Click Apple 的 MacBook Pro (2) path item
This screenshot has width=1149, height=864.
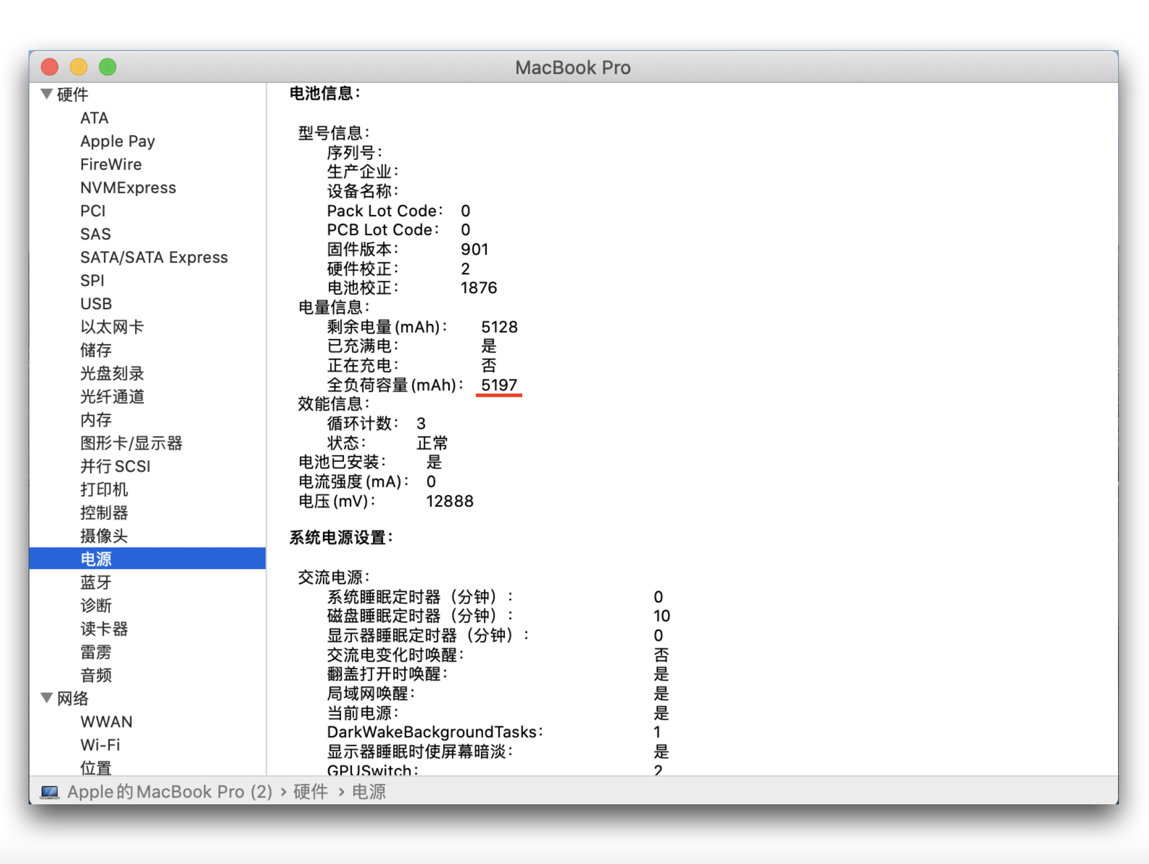coord(169,792)
